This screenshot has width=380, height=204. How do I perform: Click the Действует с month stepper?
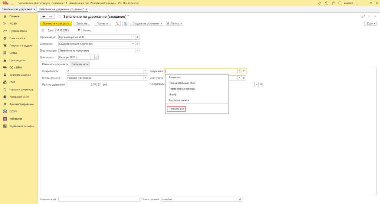click(96, 57)
